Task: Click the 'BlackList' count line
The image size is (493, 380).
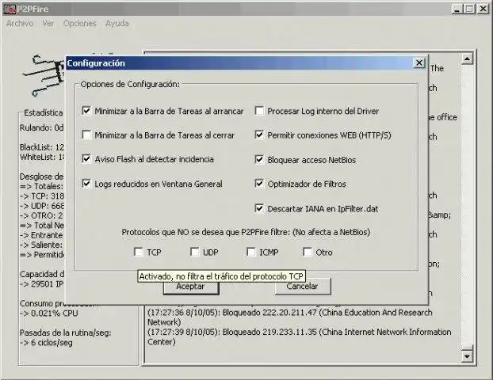Action: [42, 147]
